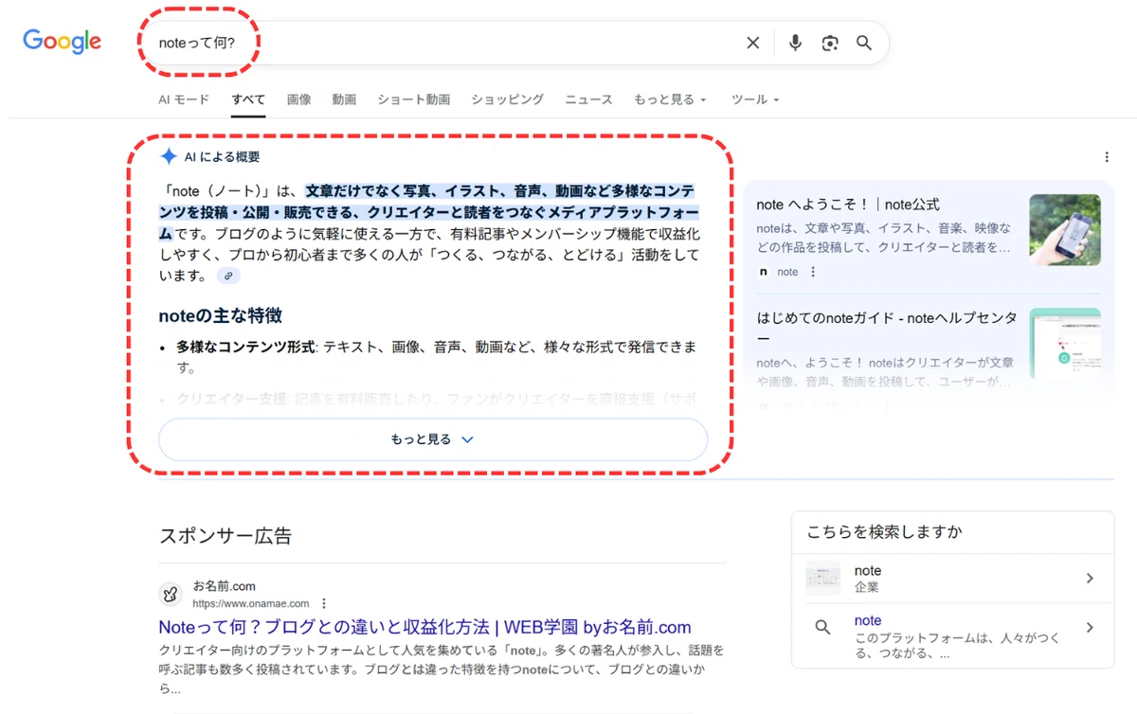The width and height of the screenshot is (1137, 714).
Task: Click the お名前.com site favicon
Action: pyautogui.click(x=171, y=595)
